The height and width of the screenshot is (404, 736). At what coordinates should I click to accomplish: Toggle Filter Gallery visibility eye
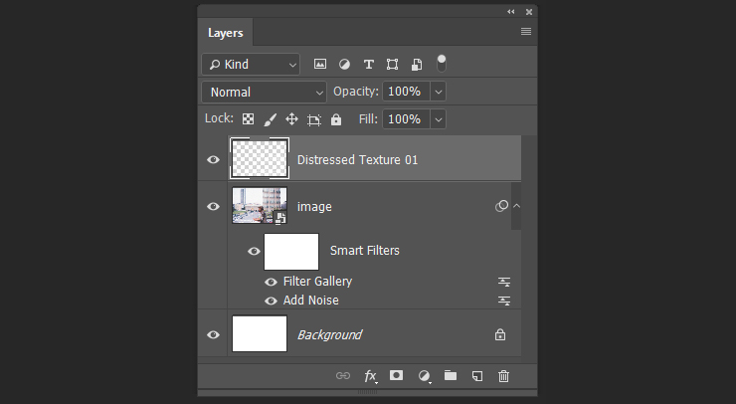(271, 282)
